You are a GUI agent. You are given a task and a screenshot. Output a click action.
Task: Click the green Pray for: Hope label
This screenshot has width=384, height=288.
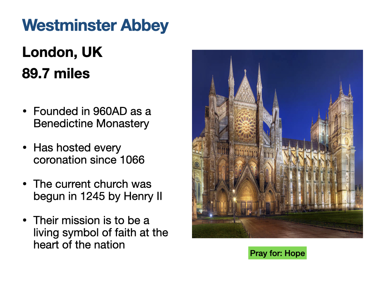point(277,253)
